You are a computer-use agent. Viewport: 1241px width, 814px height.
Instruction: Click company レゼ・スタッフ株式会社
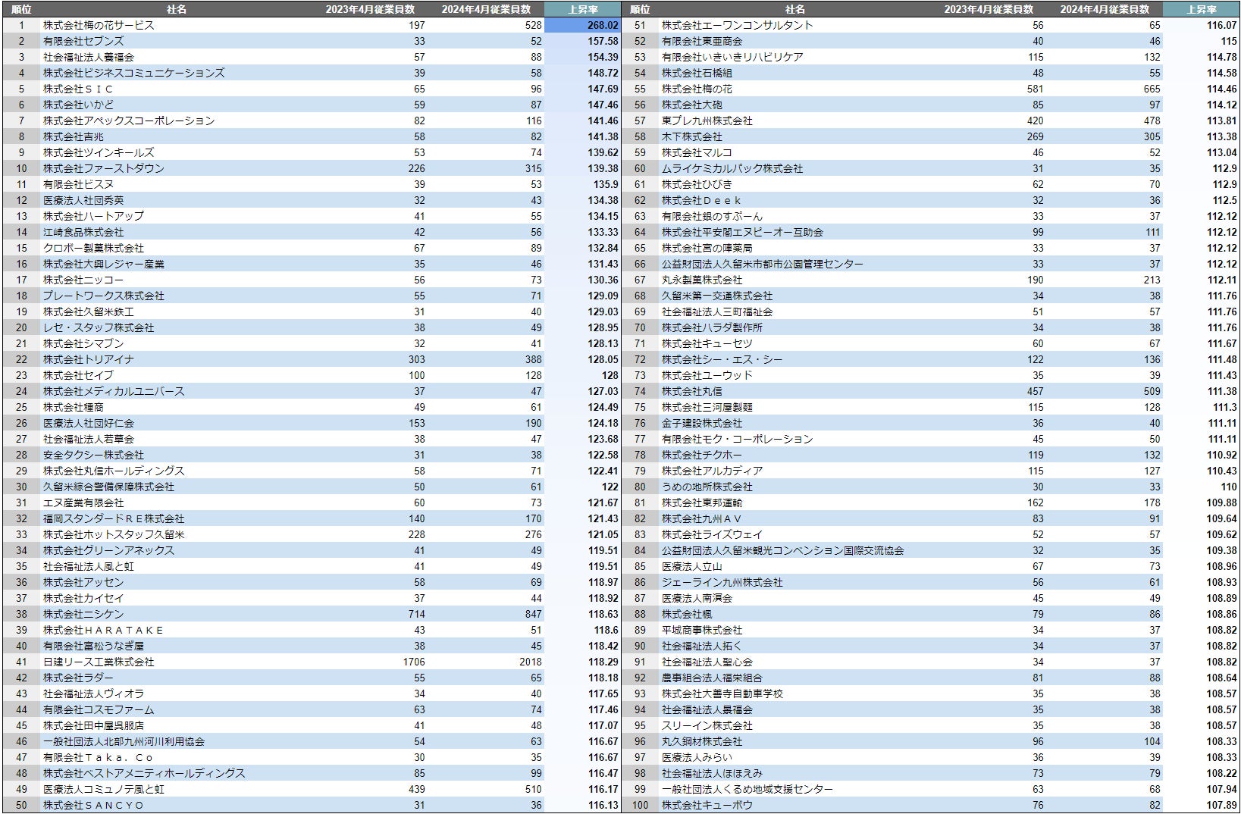[99, 327]
